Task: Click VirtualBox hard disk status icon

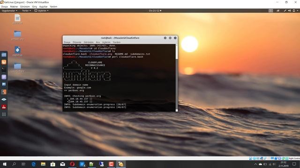Action: point(250,158)
